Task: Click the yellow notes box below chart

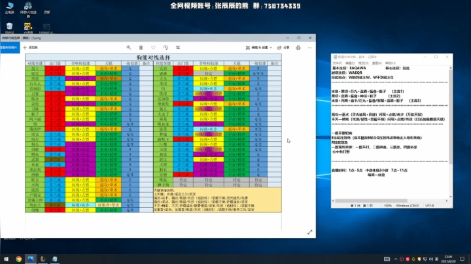Action: coord(217,200)
